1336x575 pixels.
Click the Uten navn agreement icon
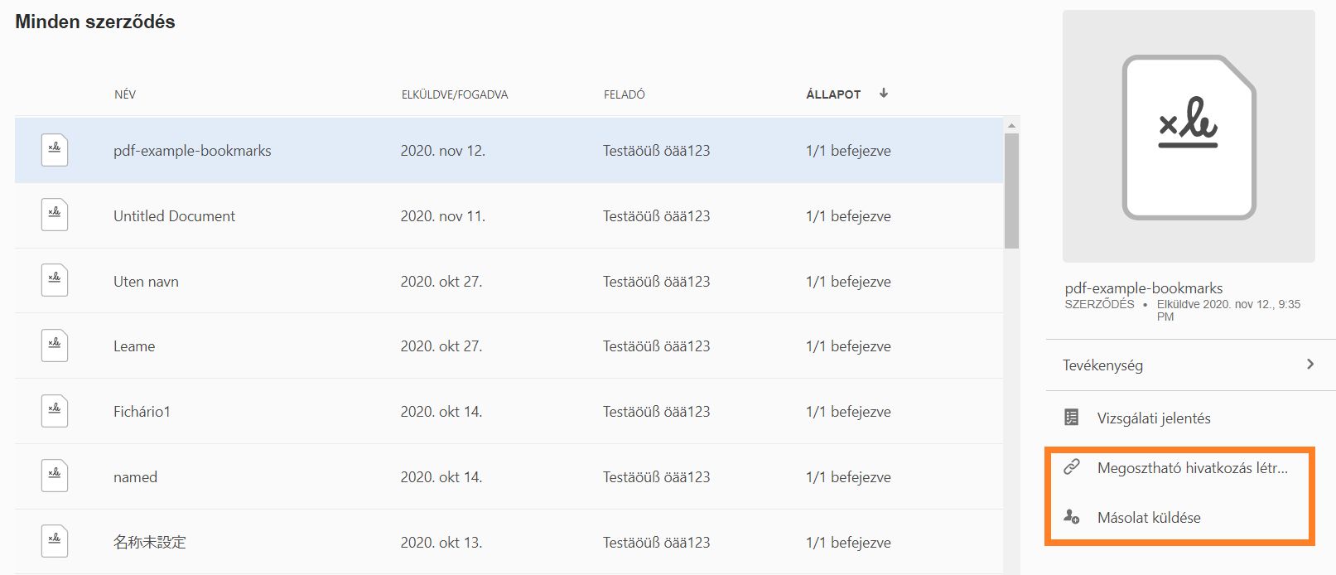[x=55, y=281]
